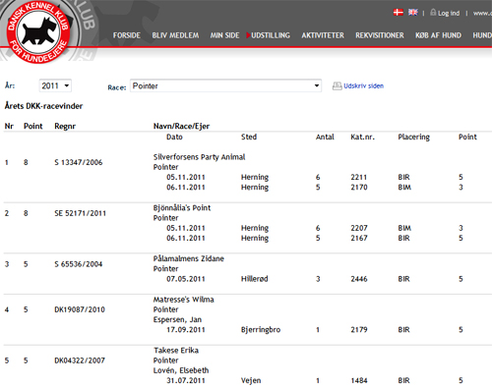492x389 pixels.
Task: Click the dog name Takese Erika
Action: [176, 351]
